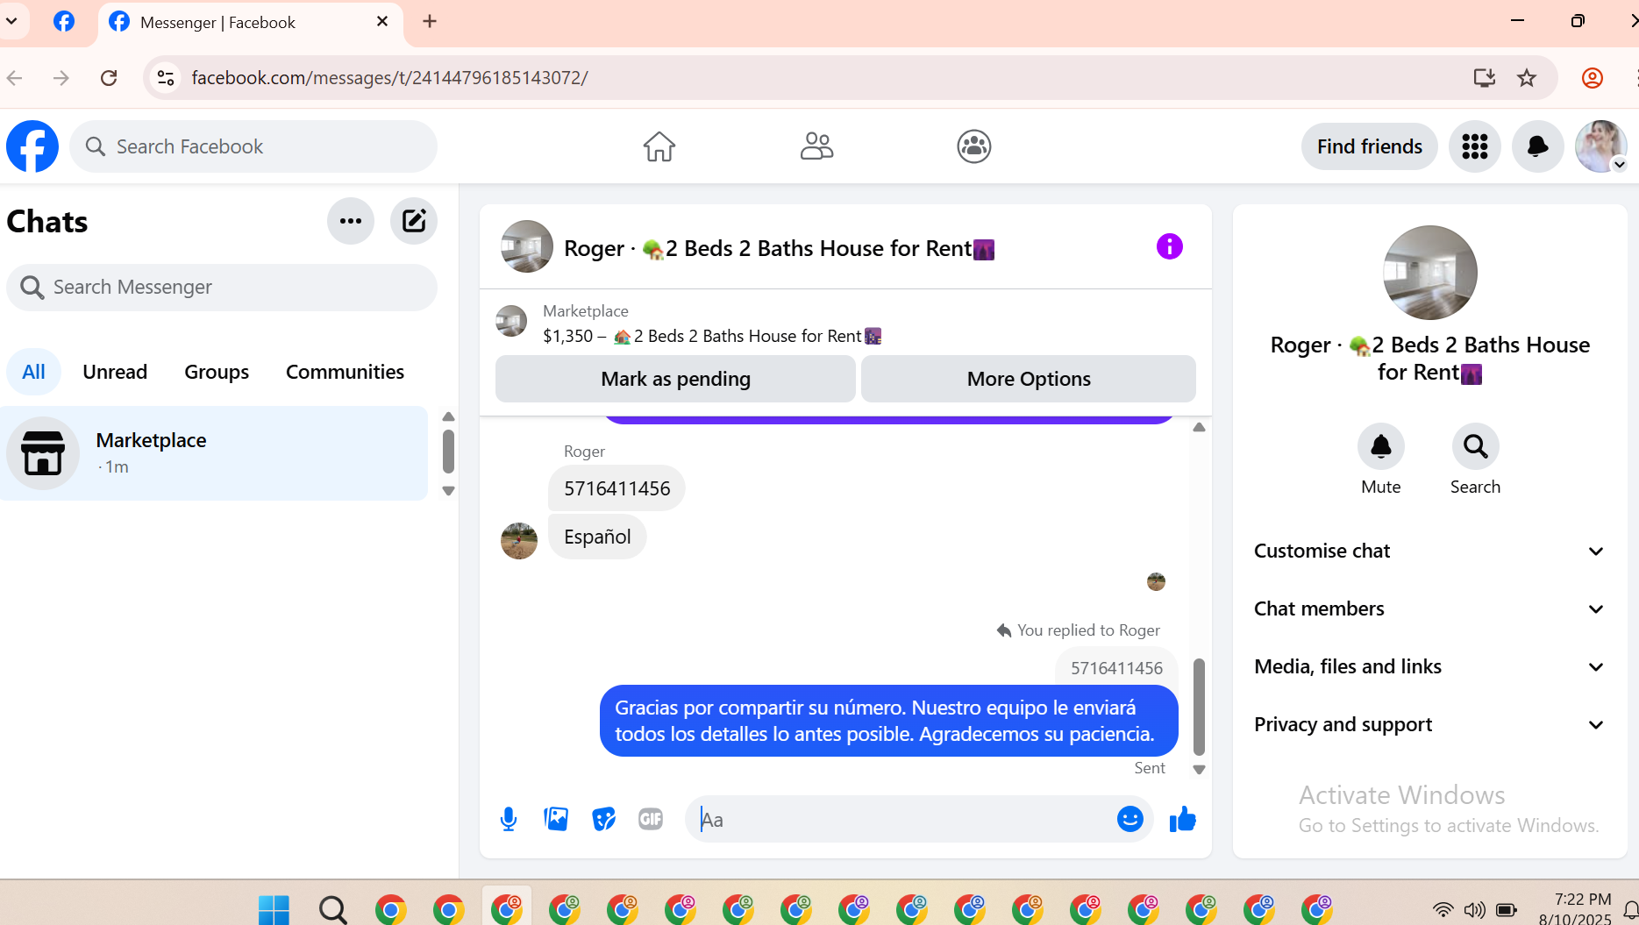
Task: Send a thumbs-up like
Action: (x=1182, y=819)
